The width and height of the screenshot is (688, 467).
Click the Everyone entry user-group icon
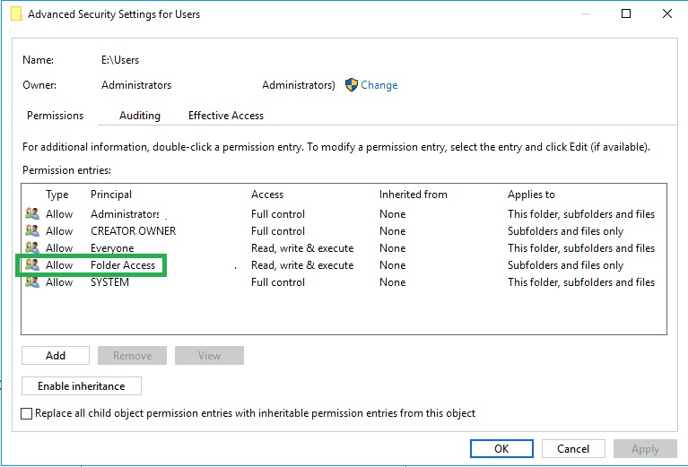point(32,247)
